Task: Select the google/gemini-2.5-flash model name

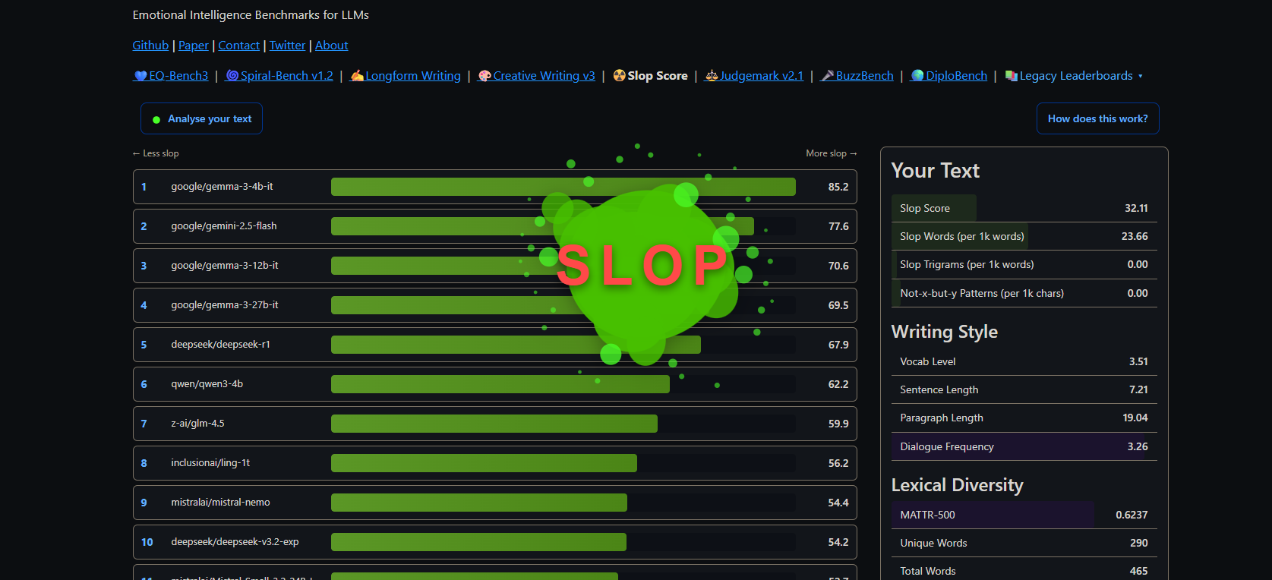Action: 224,226
